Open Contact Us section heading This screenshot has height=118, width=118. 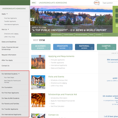point(53,115)
